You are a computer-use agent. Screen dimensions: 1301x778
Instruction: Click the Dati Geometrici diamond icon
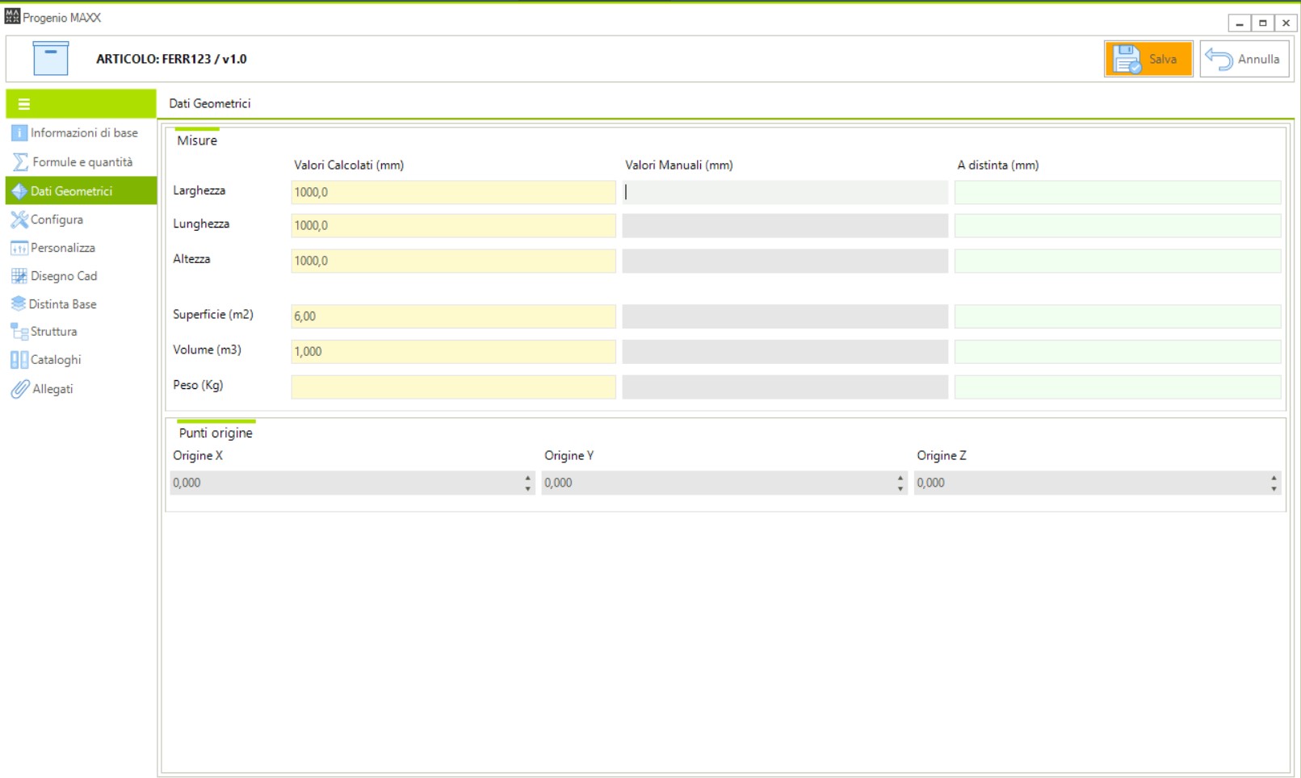(19, 191)
